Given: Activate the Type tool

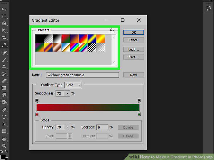Looking at the screenshot, I should [x=4, y=117].
